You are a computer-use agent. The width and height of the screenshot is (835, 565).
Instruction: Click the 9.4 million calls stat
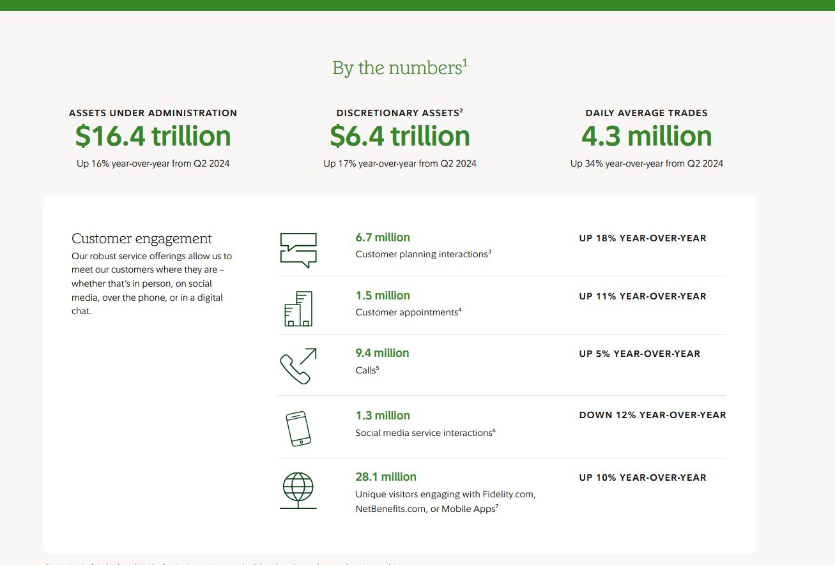382,353
